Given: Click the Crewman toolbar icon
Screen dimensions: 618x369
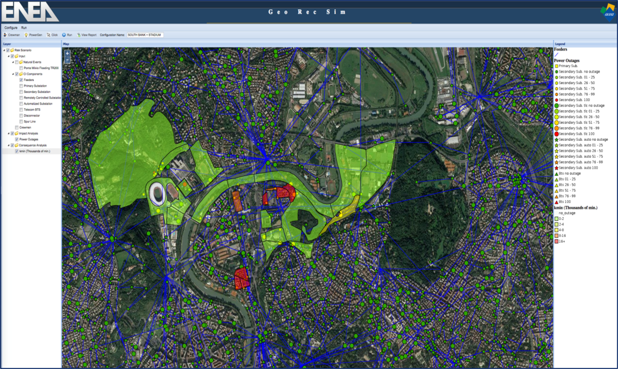Looking at the screenshot, I should pyautogui.click(x=5, y=35).
